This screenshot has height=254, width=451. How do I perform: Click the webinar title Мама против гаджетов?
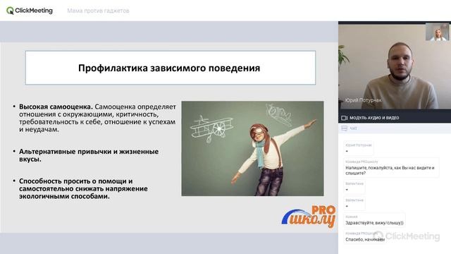(98, 11)
